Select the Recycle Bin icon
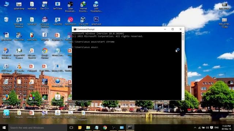 6,20
